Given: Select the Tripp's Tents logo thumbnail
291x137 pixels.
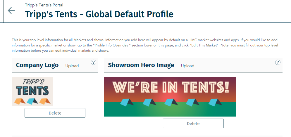Looking at the screenshot, I should pos(32,92).
